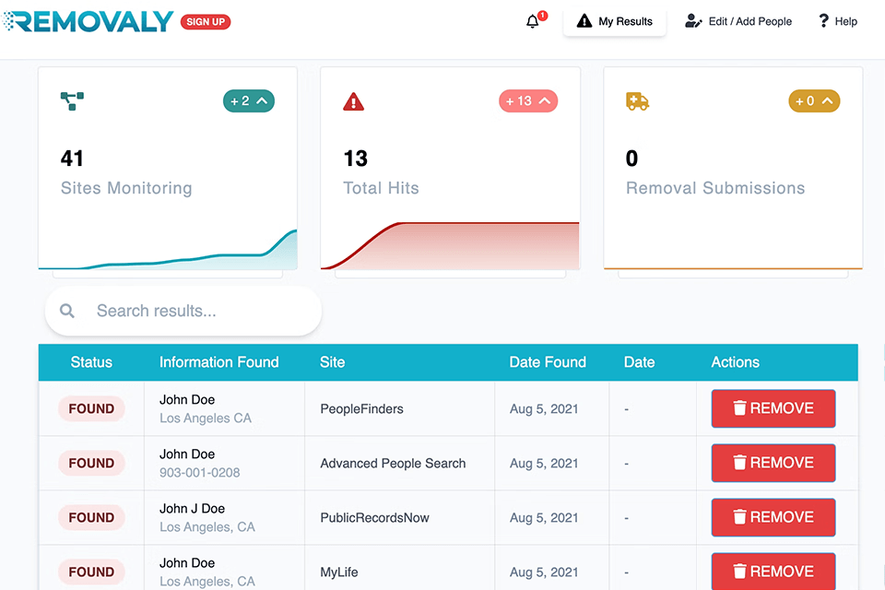Image resolution: width=885 pixels, height=590 pixels.
Task: Click phone number 903-001-0208
Action: [x=200, y=473]
